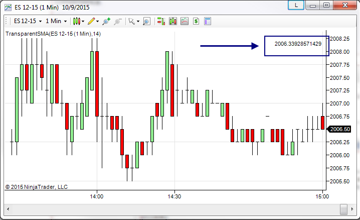Expand the cursor type dropdown arrow

pyautogui.click(x=138, y=22)
